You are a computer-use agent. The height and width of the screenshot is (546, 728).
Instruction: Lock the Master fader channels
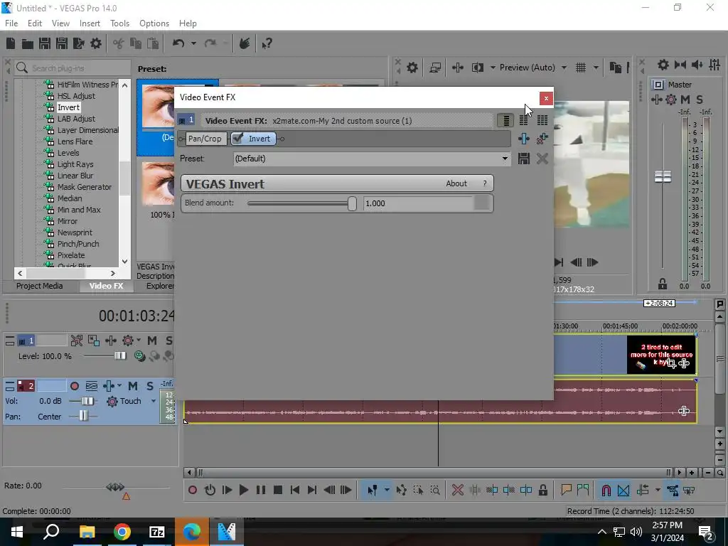[x=663, y=283]
